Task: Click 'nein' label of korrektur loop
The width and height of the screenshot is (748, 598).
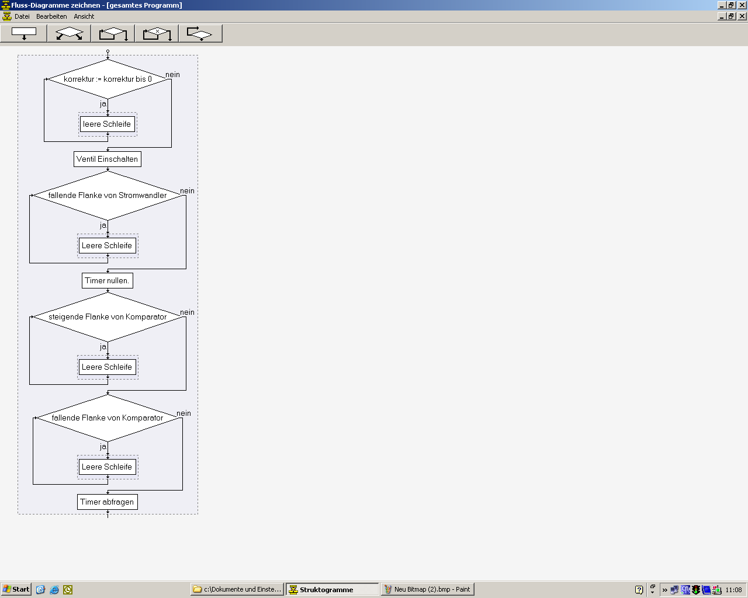Action: click(172, 75)
